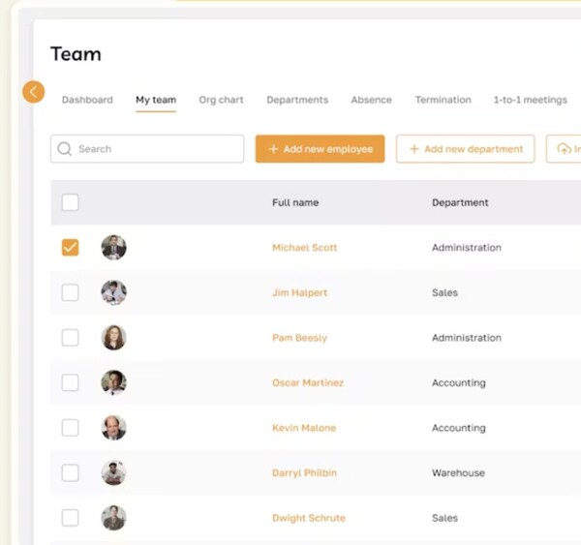Viewport: 581px width, 545px height.
Task: Click Pam Beesly's avatar picture
Action: click(x=113, y=338)
